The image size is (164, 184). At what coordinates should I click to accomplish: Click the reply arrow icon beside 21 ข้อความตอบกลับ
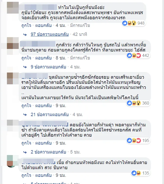tap(25, 115)
